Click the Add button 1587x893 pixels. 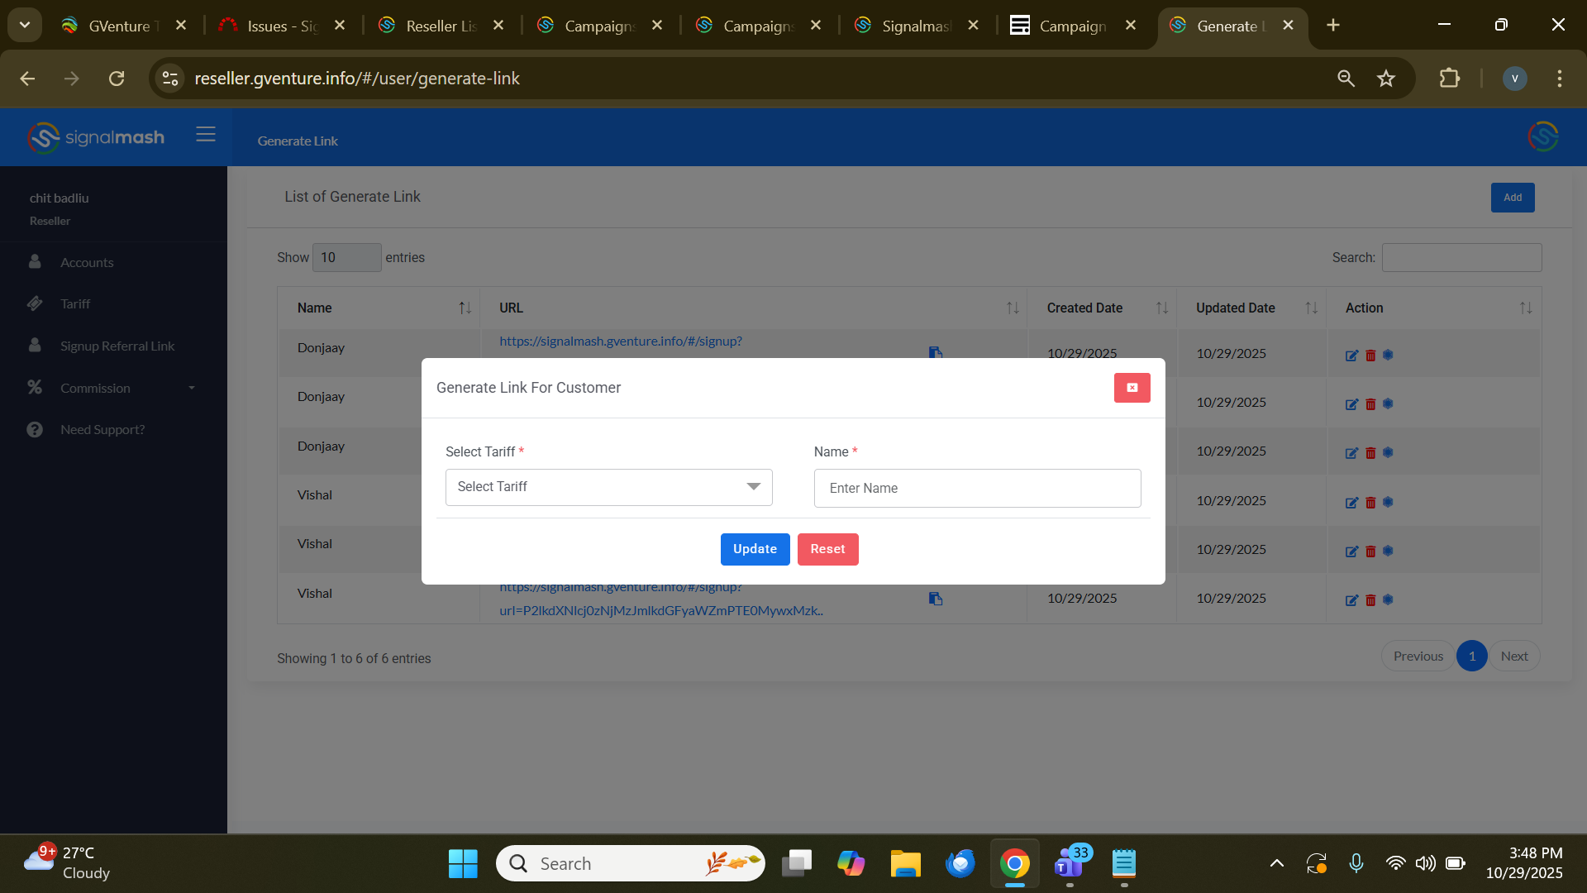click(1512, 198)
